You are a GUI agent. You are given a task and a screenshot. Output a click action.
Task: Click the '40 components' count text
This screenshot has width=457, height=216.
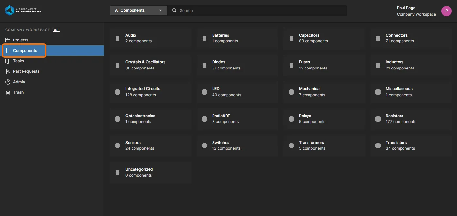click(227, 95)
